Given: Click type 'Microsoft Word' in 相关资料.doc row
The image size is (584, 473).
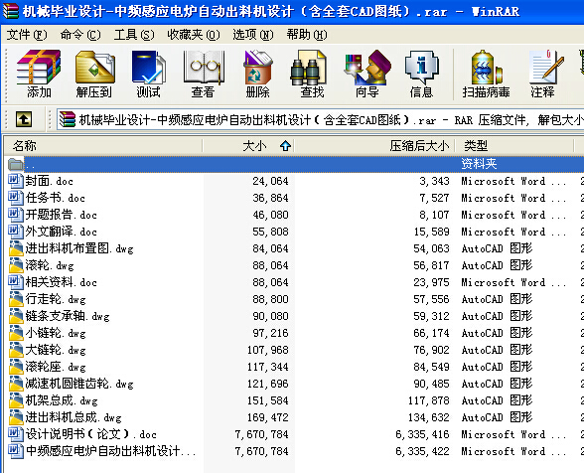Looking at the screenshot, I should [514, 282].
